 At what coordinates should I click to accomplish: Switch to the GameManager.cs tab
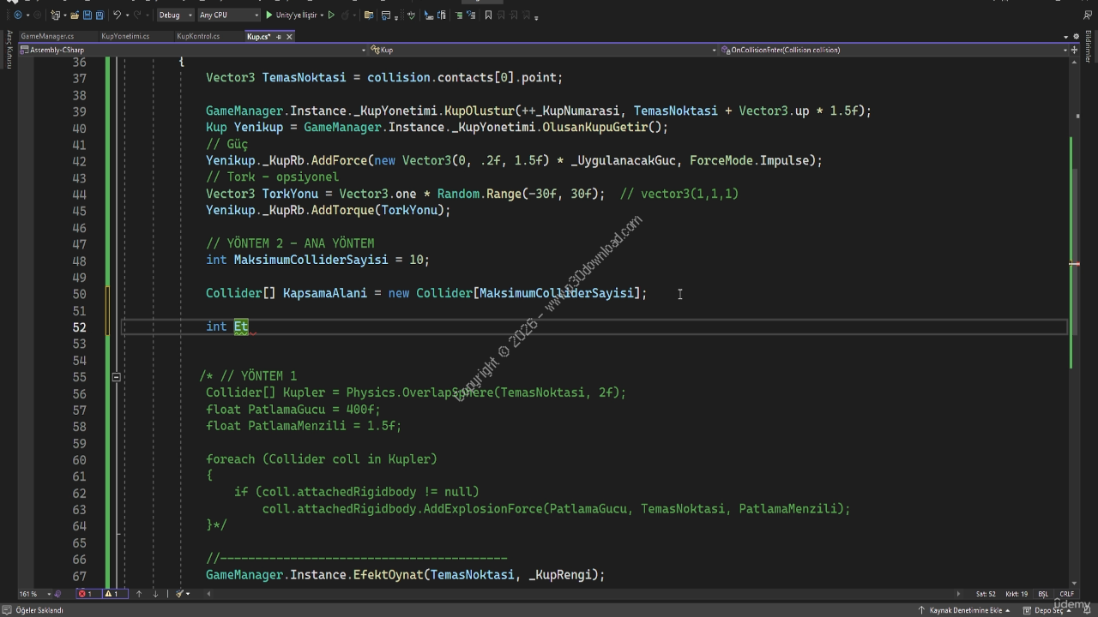pos(47,37)
